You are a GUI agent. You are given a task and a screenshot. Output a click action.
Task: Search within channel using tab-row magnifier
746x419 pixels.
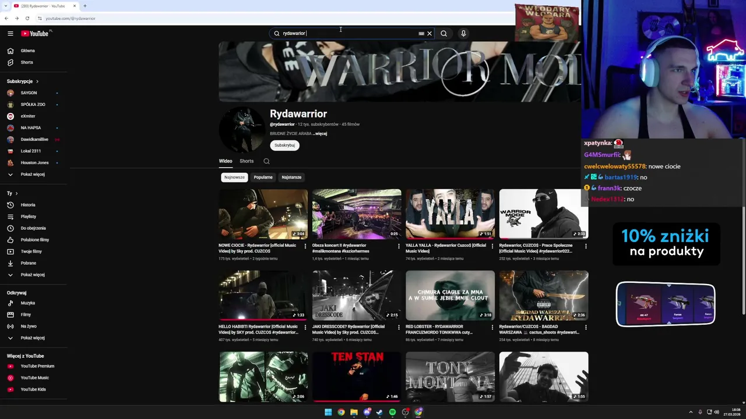coord(266,161)
